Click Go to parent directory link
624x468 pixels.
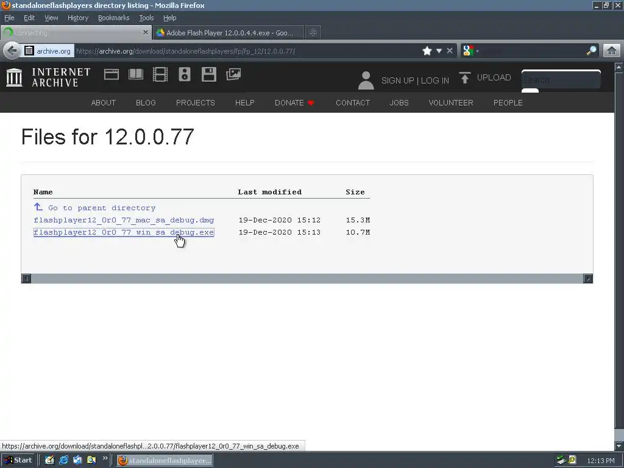click(102, 208)
